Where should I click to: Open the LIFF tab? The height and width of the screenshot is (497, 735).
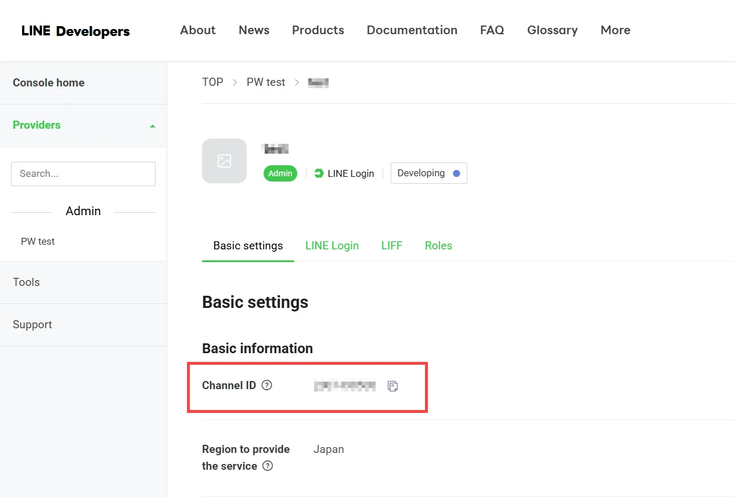coord(391,246)
